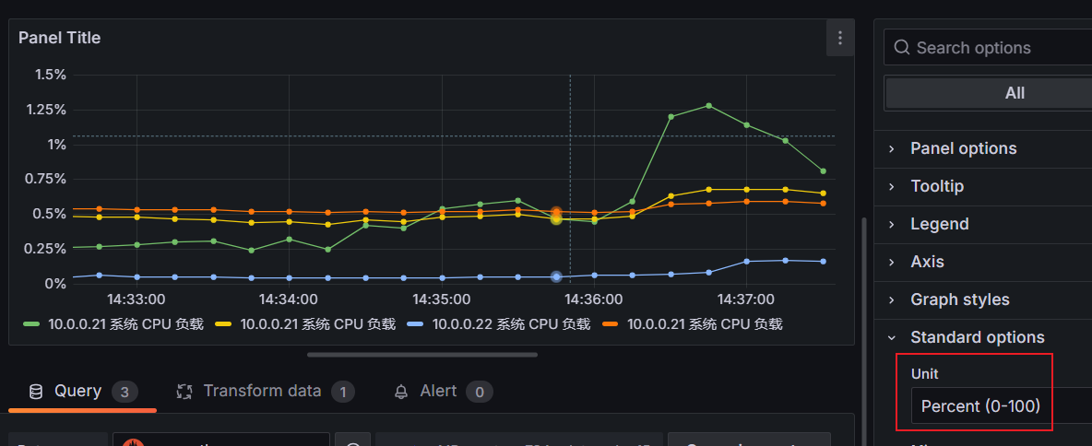This screenshot has height=446, width=1092.
Task: Click the horizontal pane resize handle
Action: pyautogui.click(x=421, y=354)
